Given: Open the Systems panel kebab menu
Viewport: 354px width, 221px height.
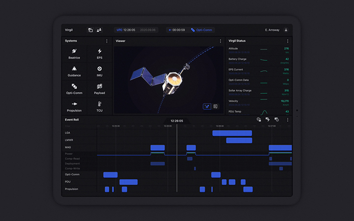Looking at the screenshot, I should 107,41.
